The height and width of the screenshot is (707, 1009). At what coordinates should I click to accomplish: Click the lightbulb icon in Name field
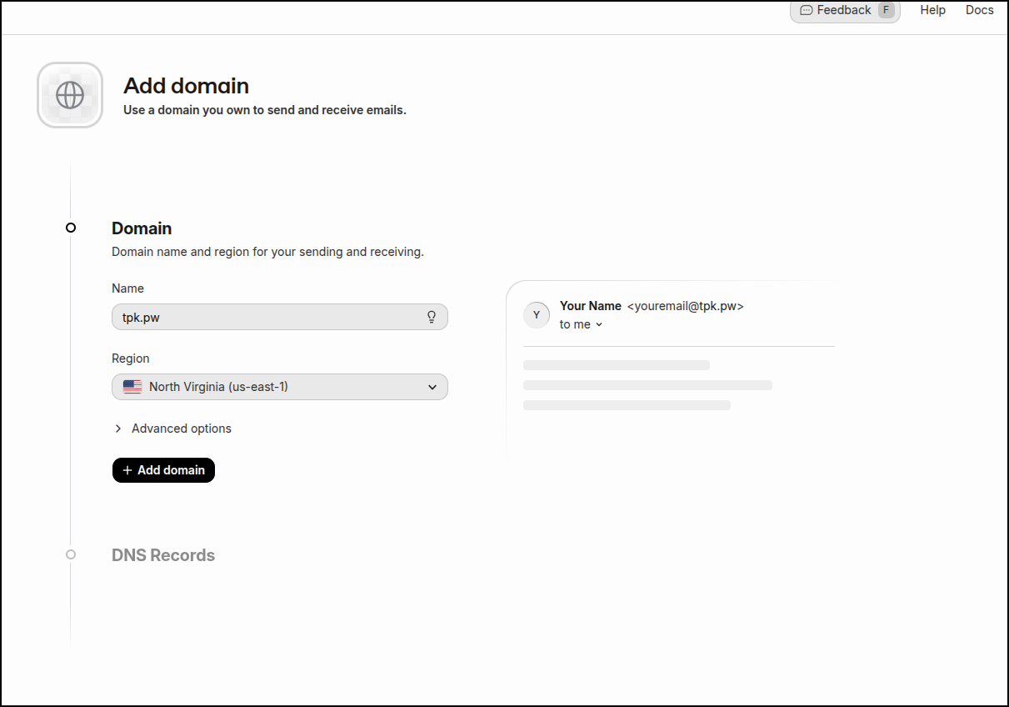(432, 317)
